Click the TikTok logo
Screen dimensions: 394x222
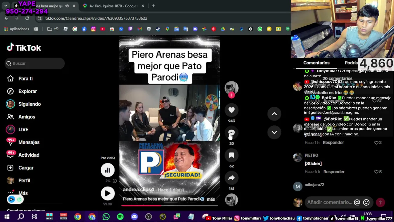[24, 47]
